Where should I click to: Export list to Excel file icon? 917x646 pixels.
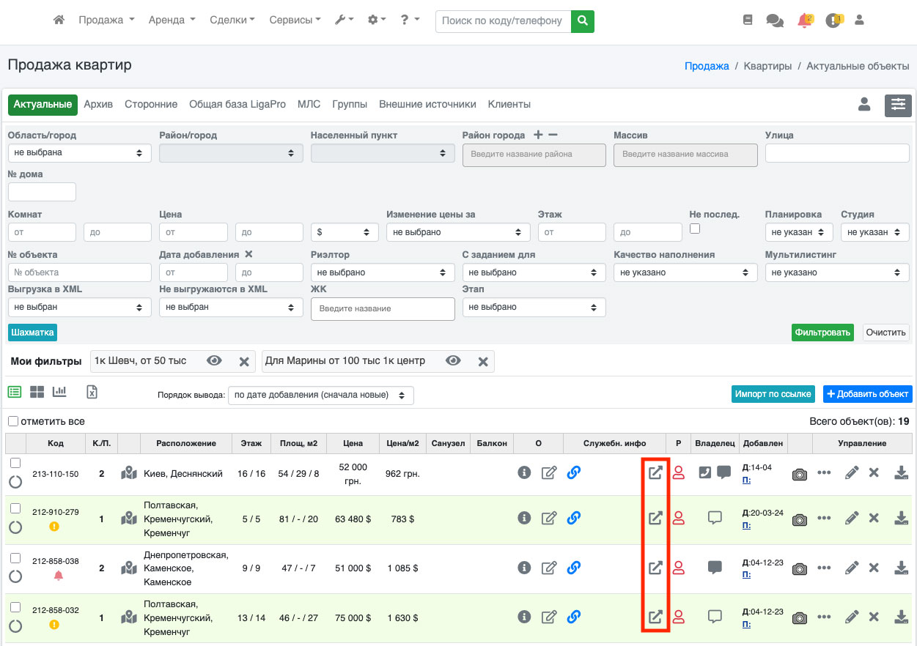click(x=92, y=392)
